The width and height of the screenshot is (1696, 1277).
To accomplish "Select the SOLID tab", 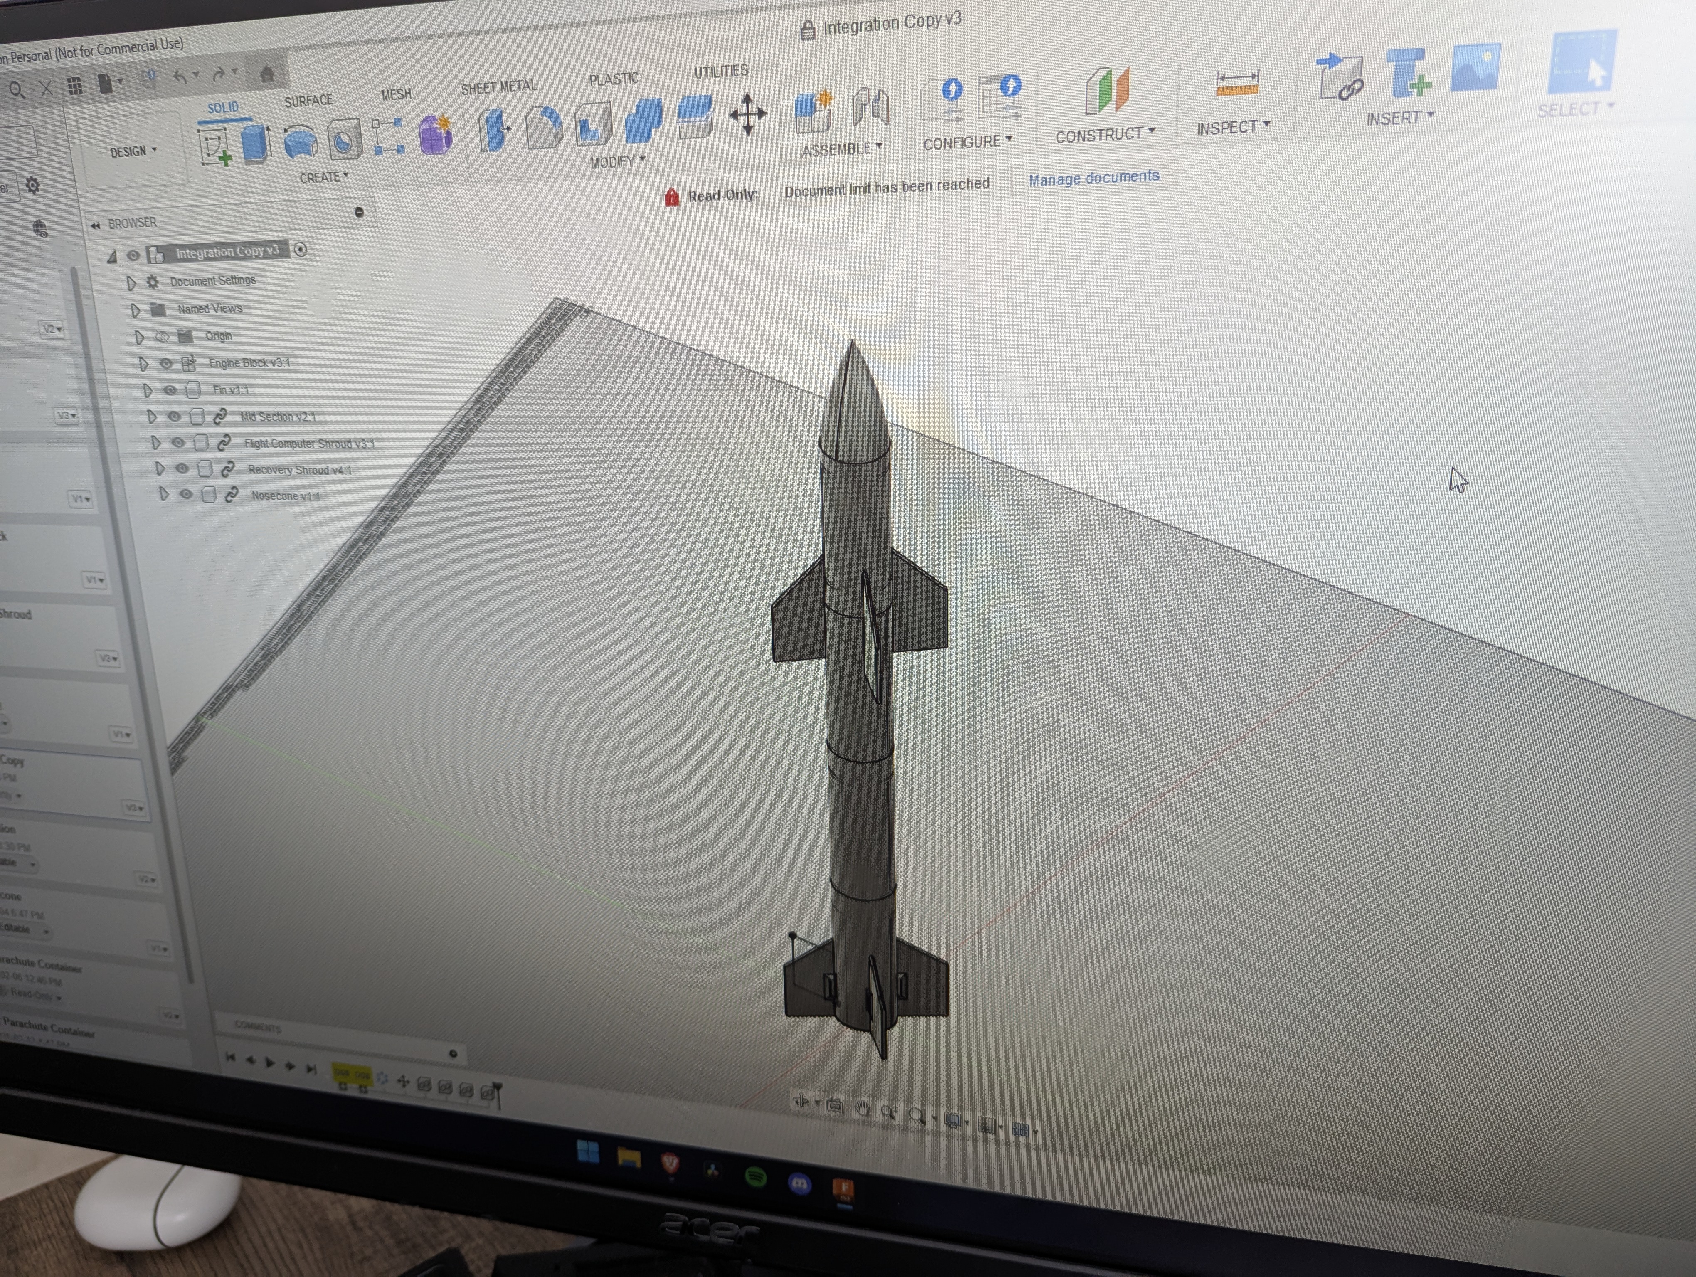I will (x=223, y=107).
